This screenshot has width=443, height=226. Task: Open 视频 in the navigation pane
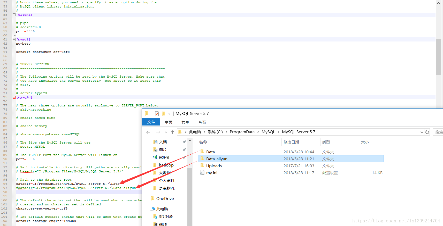click(163, 224)
